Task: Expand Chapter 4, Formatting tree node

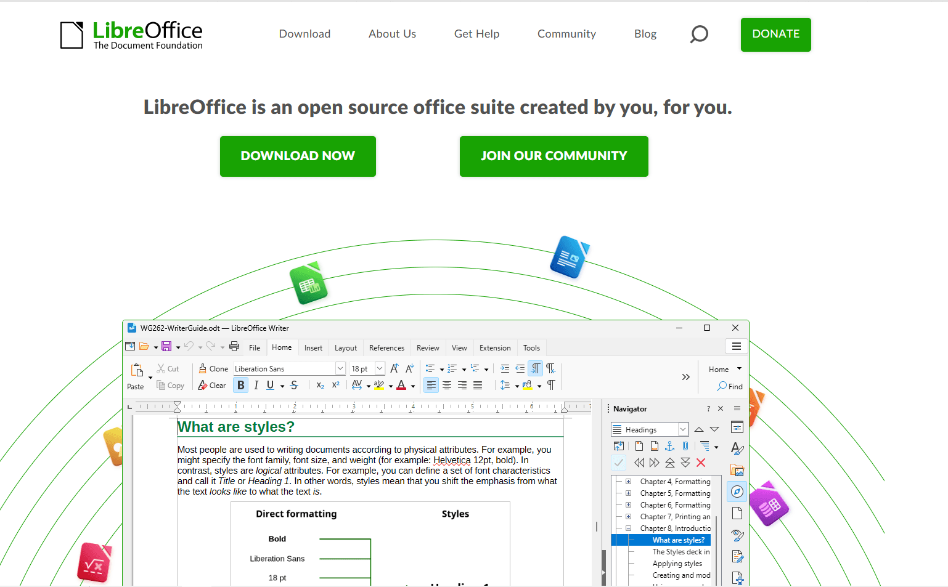Action: (628, 482)
